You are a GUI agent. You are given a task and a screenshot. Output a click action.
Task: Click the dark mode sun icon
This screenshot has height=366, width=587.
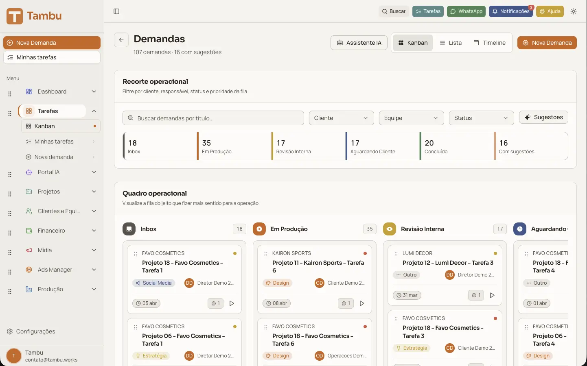click(574, 11)
